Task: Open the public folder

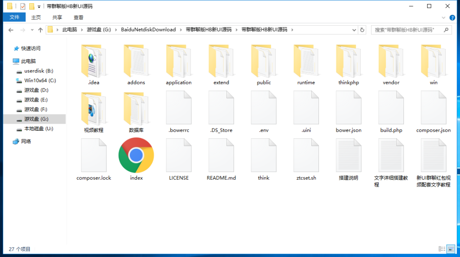Action: pyautogui.click(x=264, y=65)
